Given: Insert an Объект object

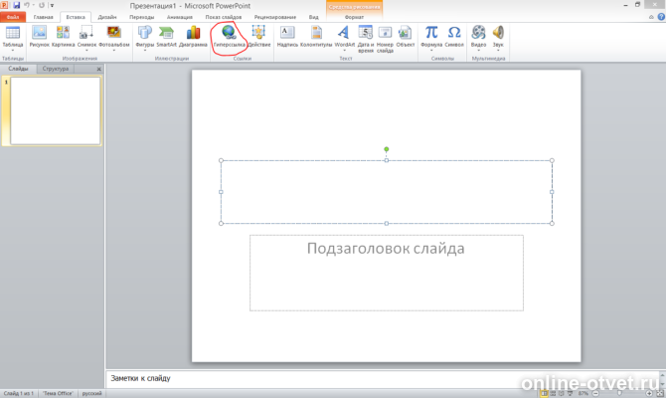Looking at the screenshot, I should pos(405,33).
